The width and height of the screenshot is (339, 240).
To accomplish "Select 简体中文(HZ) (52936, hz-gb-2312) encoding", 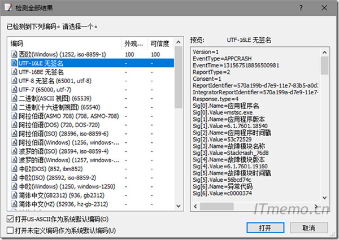I will click(x=63, y=204).
